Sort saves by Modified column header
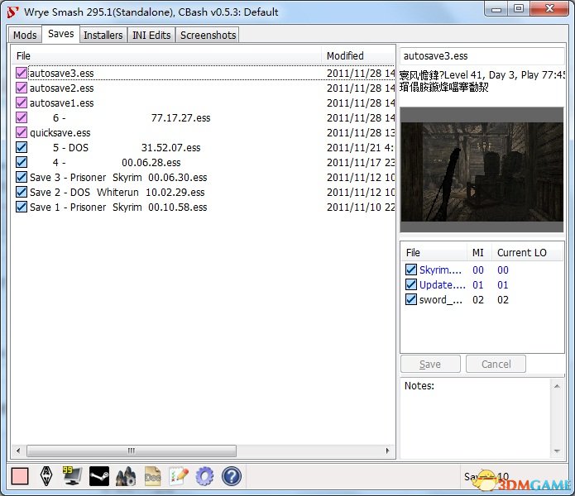This screenshot has width=575, height=496. pos(358,55)
